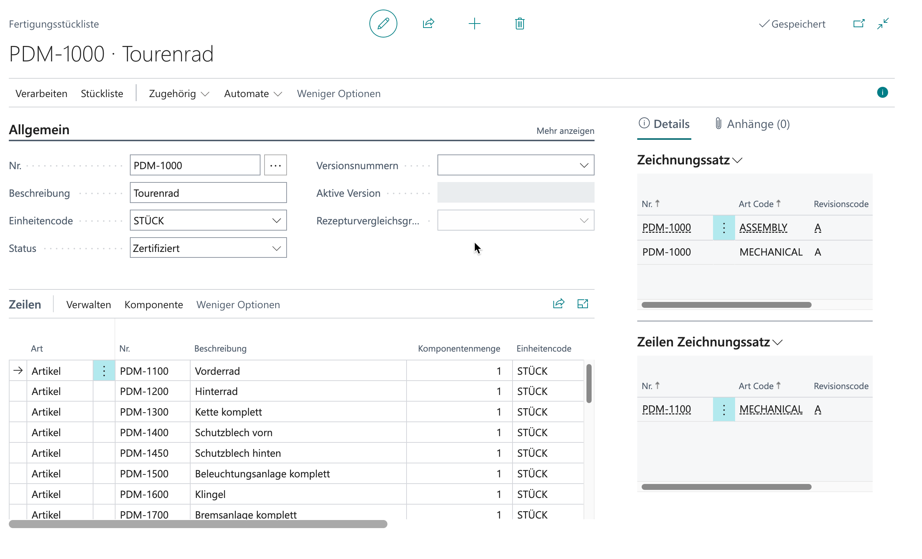Switch to the Details tab

tap(664, 124)
